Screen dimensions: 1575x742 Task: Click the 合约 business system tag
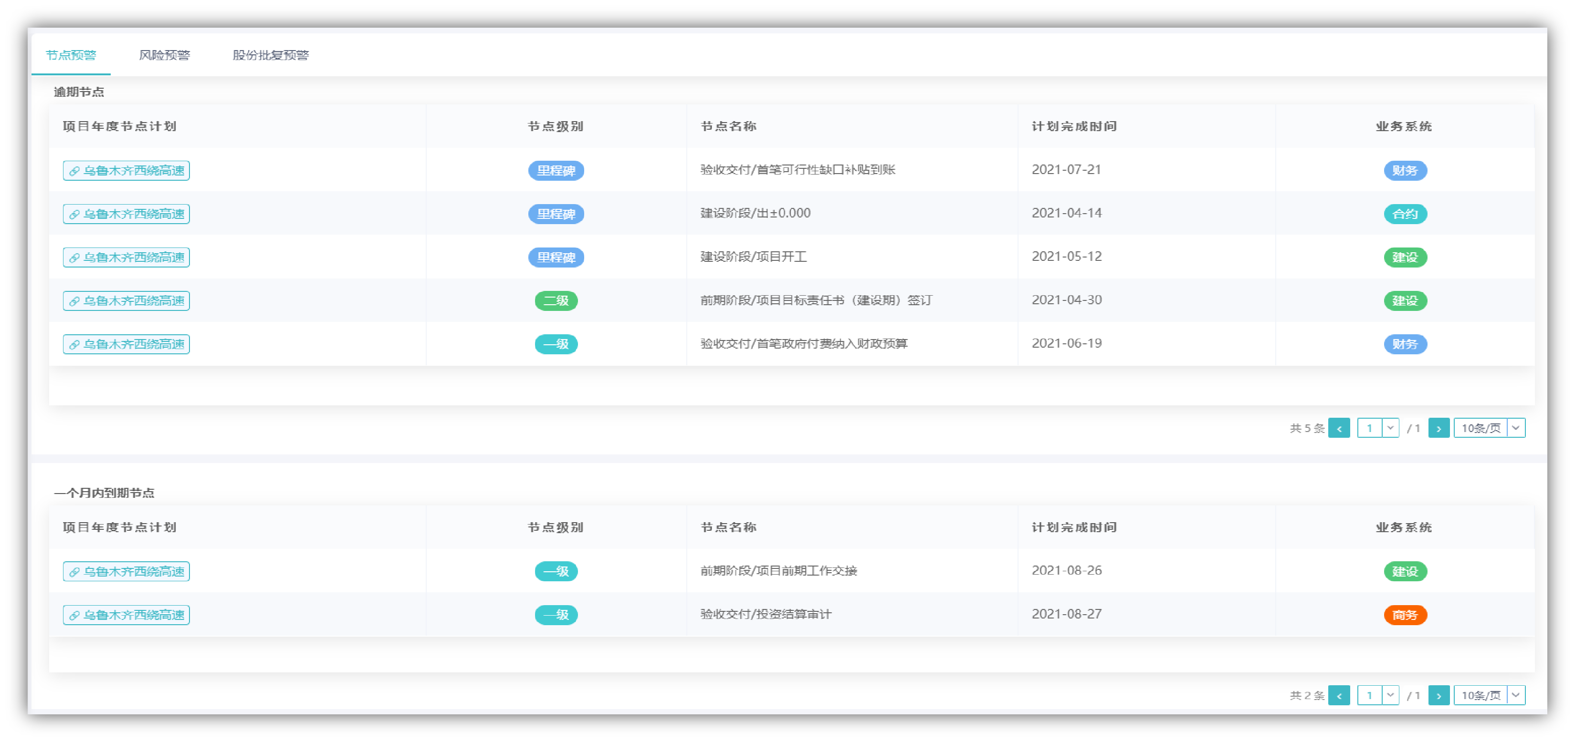[x=1405, y=214]
